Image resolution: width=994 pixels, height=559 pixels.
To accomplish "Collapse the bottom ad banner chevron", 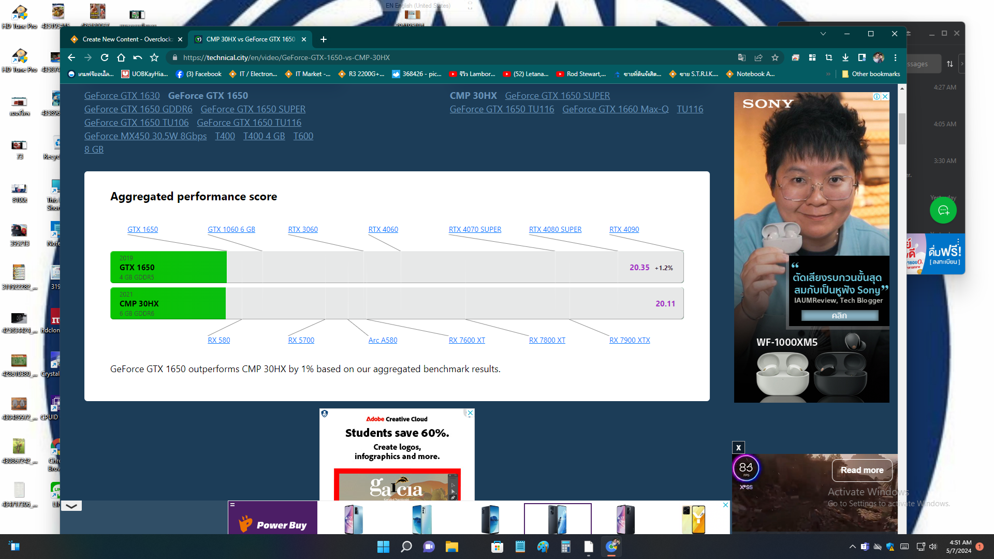I will pyautogui.click(x=71, y=506).
